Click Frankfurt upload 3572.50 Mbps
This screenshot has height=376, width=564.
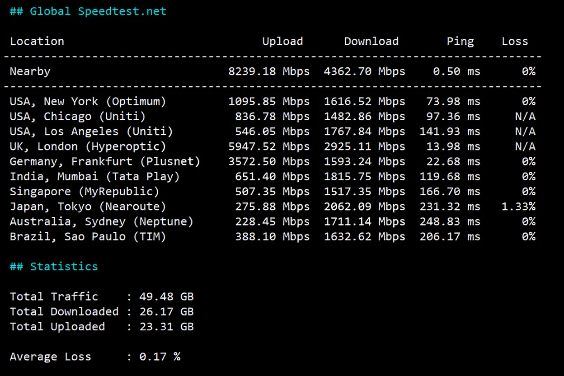(x=269, y=162)
